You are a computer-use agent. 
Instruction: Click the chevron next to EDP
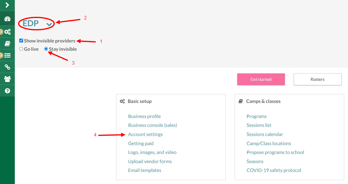(x=49, y=24)
